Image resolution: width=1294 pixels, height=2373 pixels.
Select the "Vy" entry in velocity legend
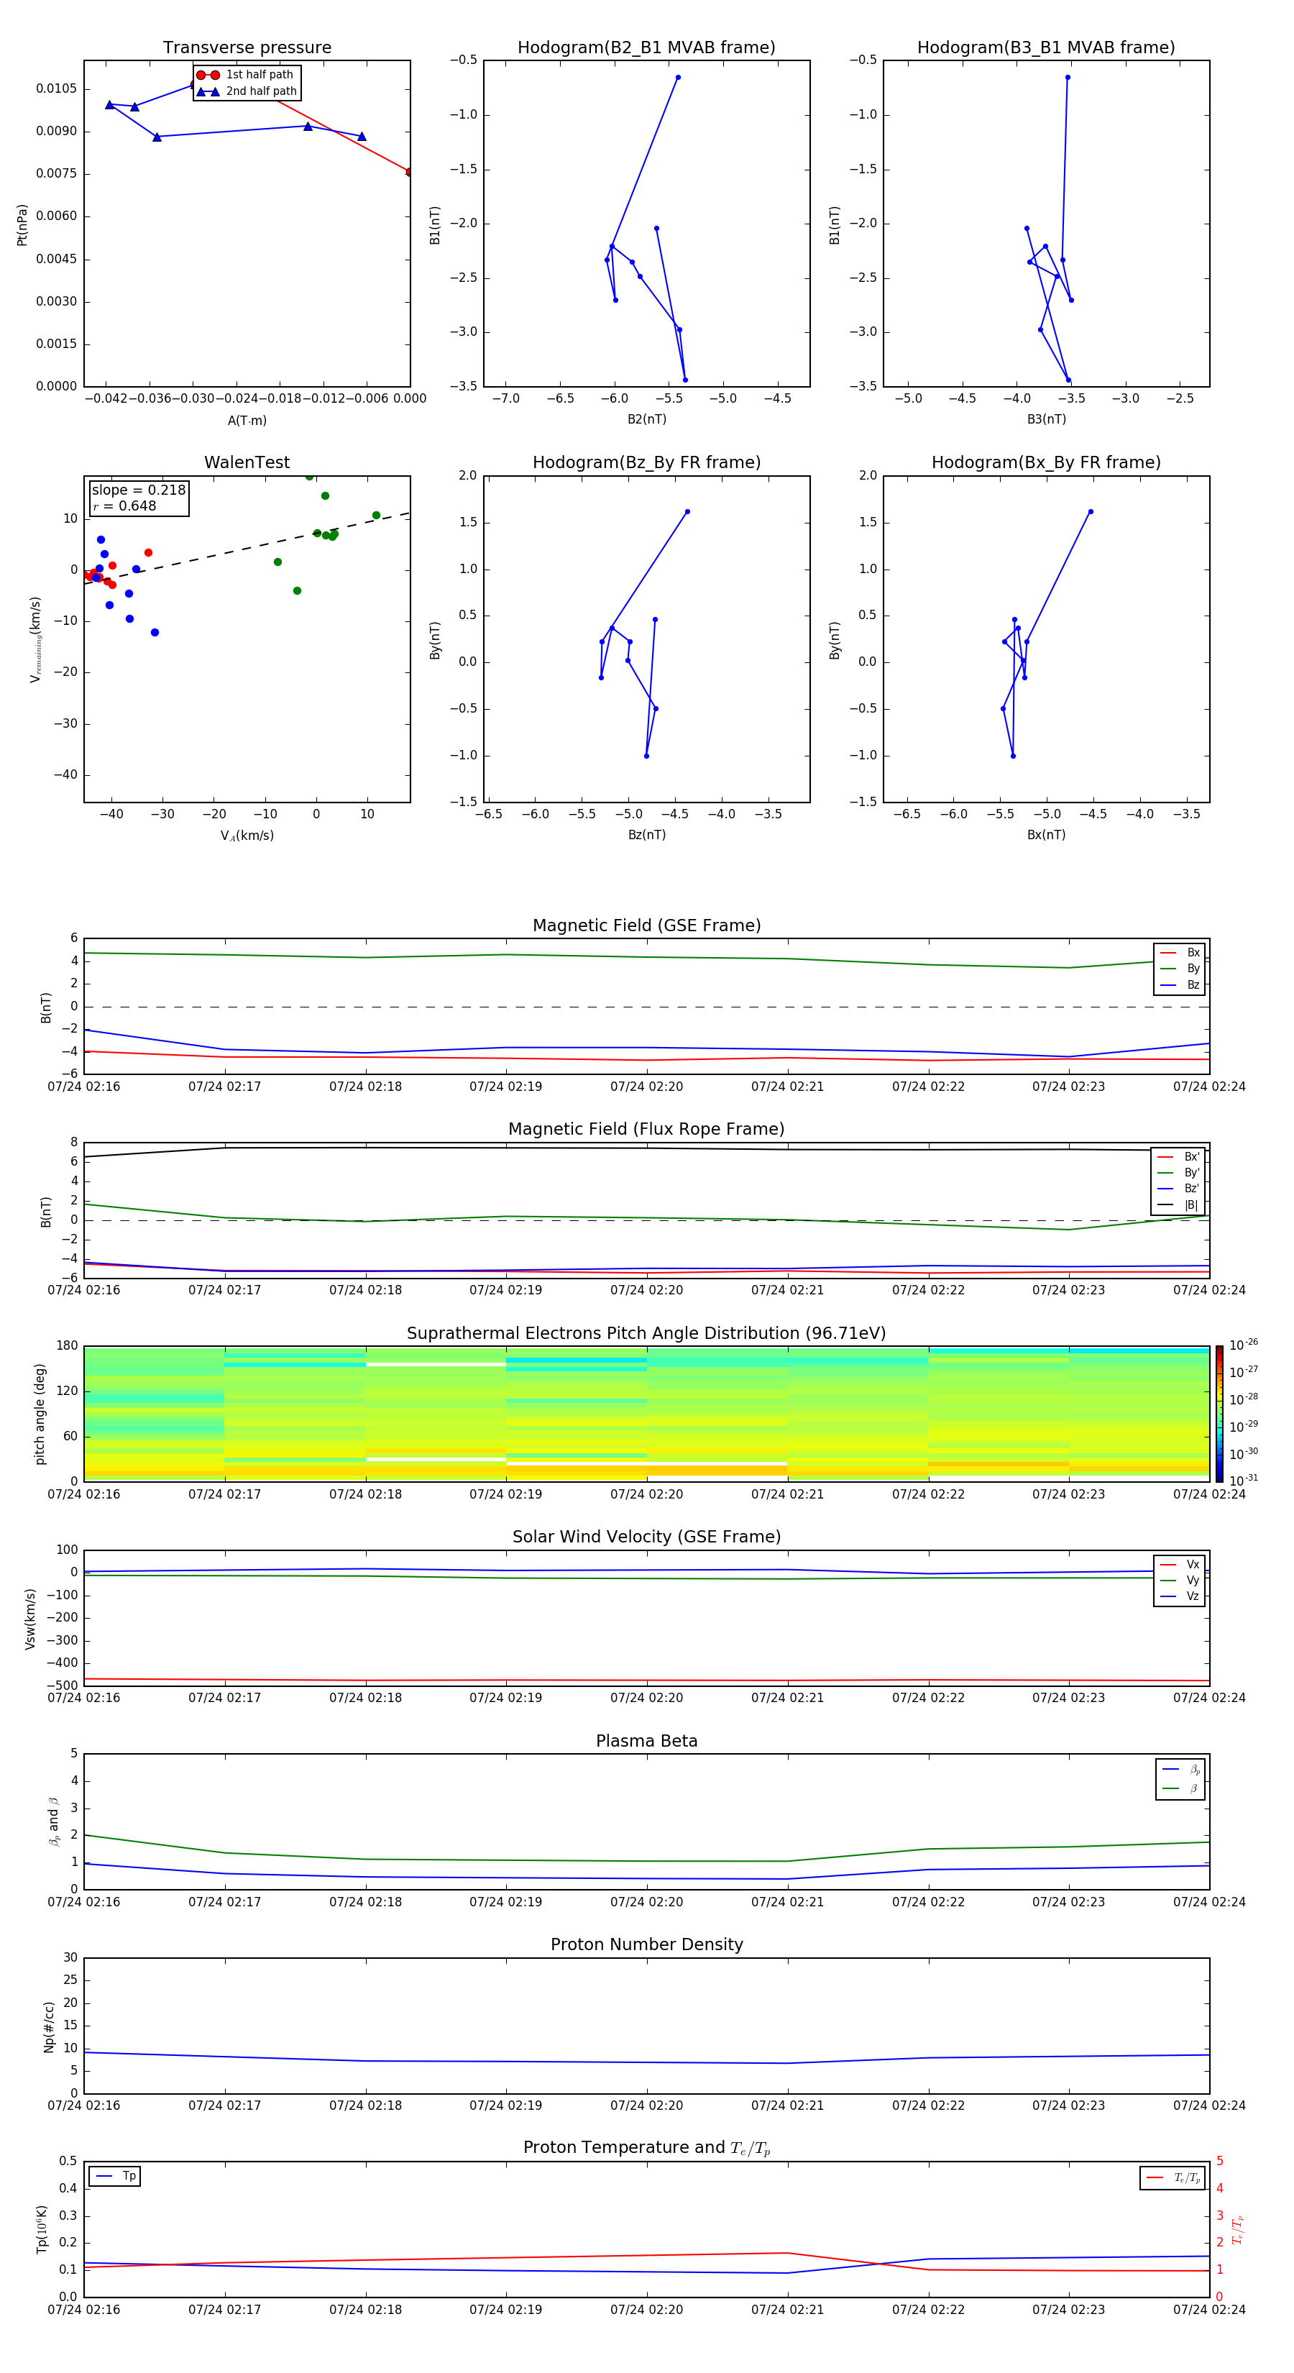pos(1180,1580)
